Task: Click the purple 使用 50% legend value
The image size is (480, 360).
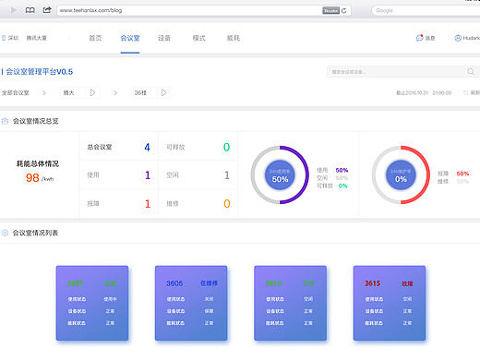Action: pos(342,170)
